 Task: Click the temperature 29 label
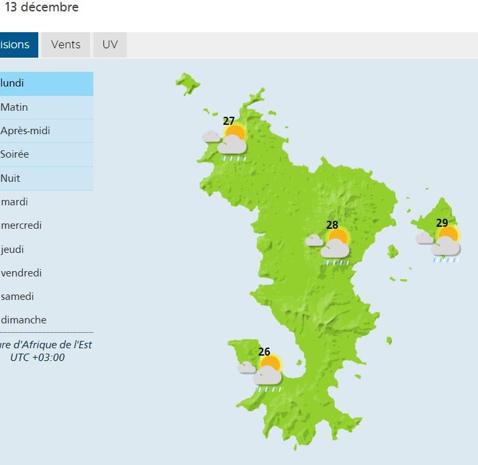click(442, 223)
